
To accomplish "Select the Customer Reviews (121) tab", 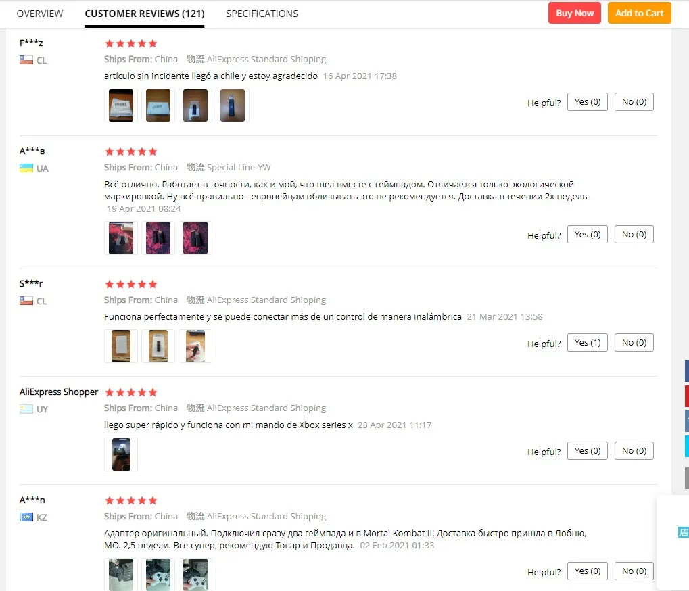I will point(145,14).
